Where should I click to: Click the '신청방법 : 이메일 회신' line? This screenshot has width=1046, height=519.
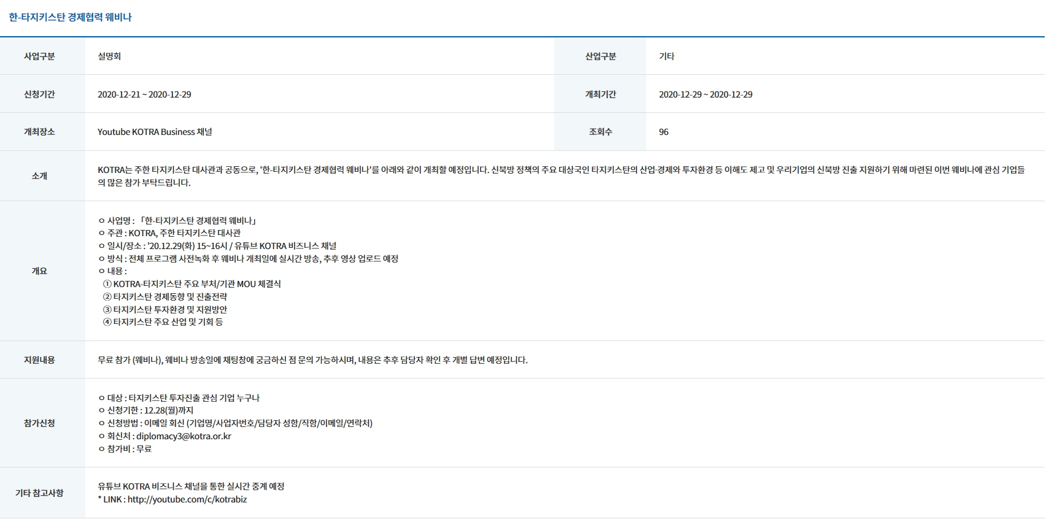(236, 423)
